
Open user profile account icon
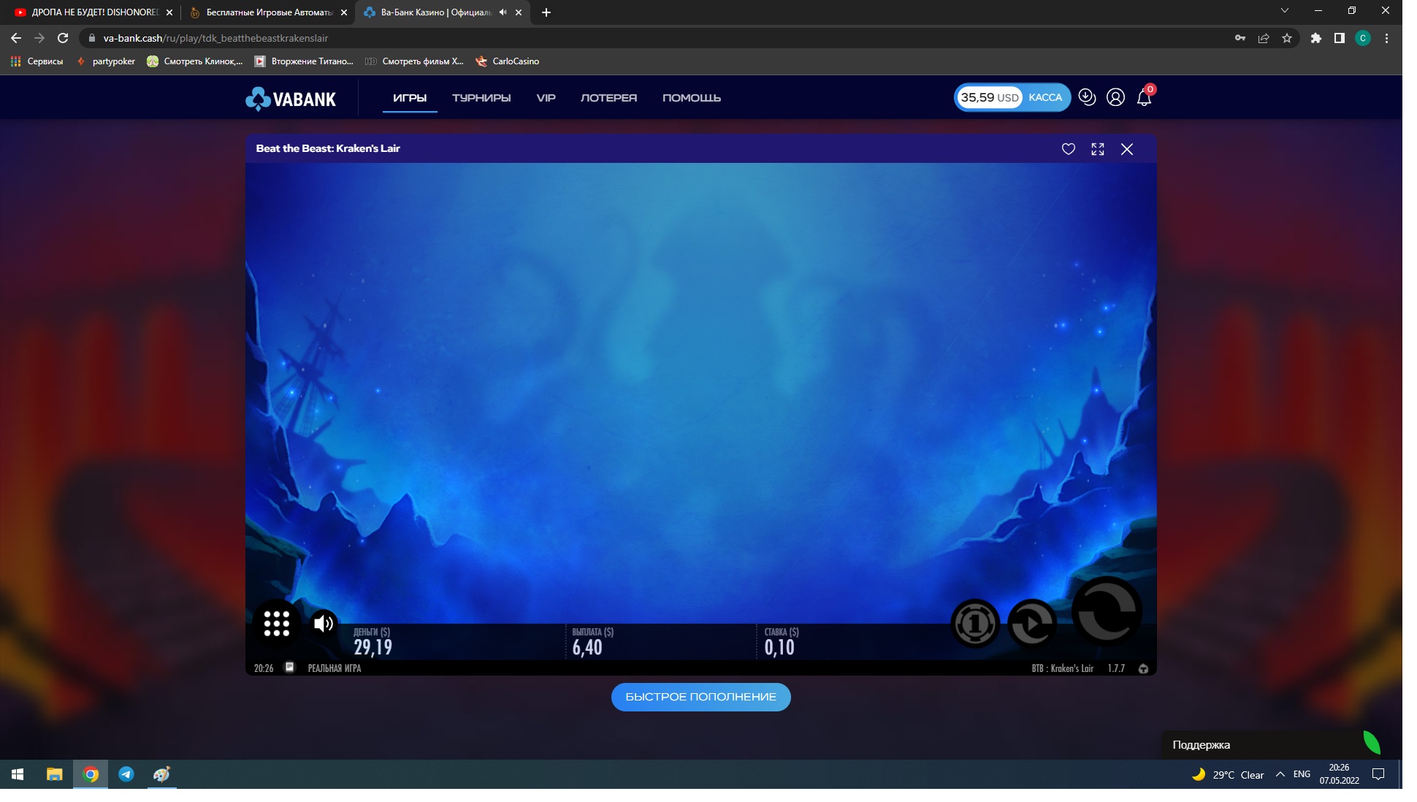pyautogui.click(x=1115, y=97)
